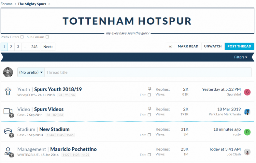Toggle the Sub-Forums checkbox
Image resolution: width=256 pixels, height=163 pixels.
point(47,37)
